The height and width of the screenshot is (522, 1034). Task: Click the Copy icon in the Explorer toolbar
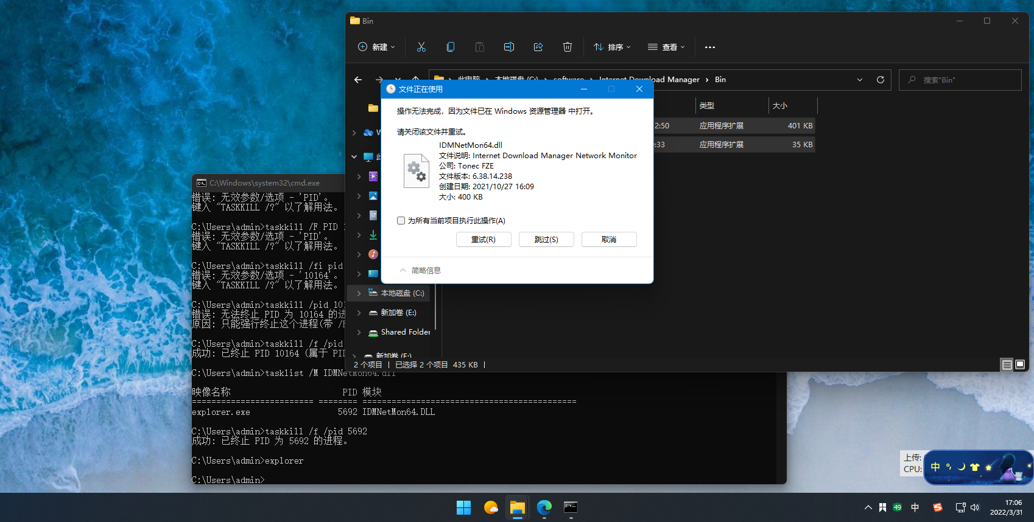tap(451, 47)
